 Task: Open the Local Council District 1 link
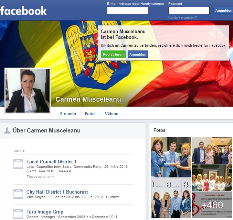(51, 162)
